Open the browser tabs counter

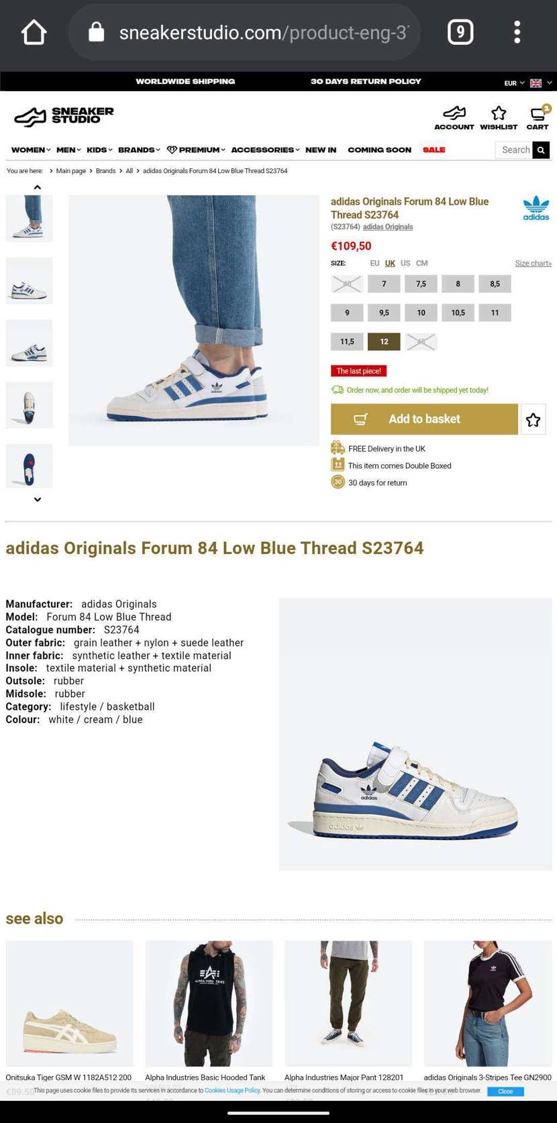point(460,32)
